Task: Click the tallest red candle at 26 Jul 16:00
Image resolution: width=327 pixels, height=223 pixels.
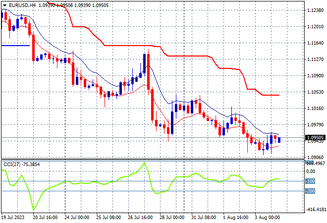Action: [148, 72]
